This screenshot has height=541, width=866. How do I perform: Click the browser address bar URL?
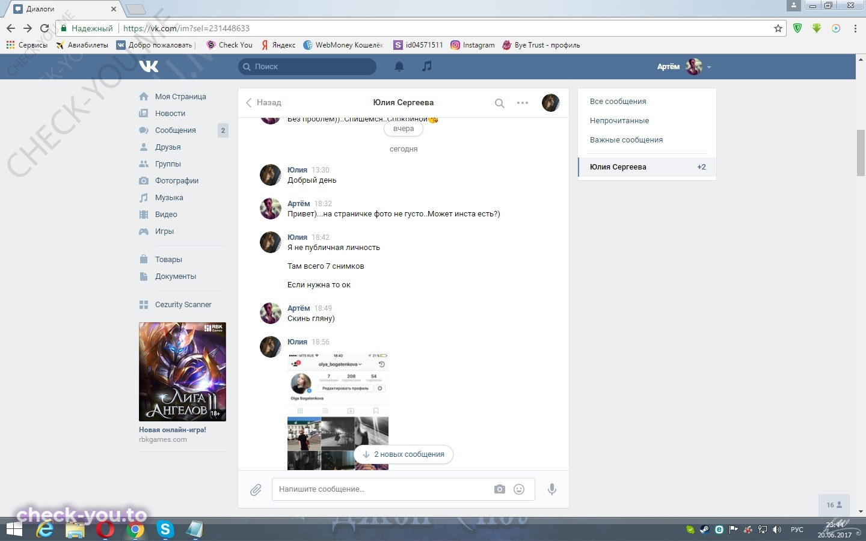pyautogui.click(x=186, y=28)
